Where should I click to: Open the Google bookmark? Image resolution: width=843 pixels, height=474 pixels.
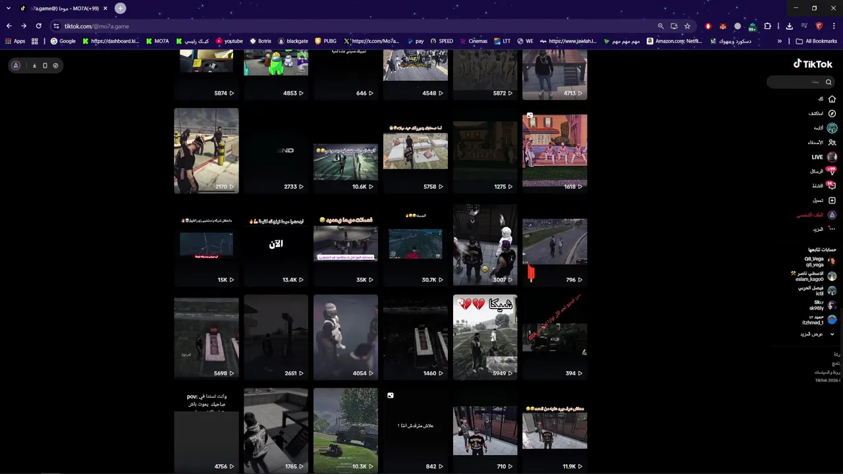coord(63,41)
